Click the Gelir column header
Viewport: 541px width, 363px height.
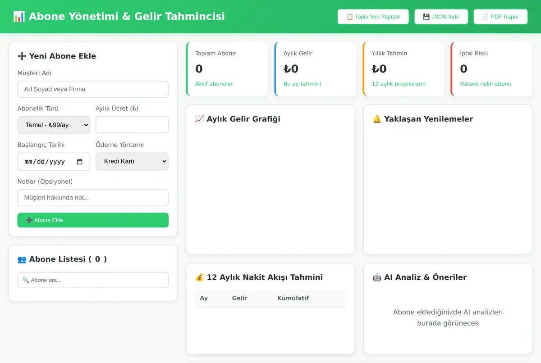[240, 298]
